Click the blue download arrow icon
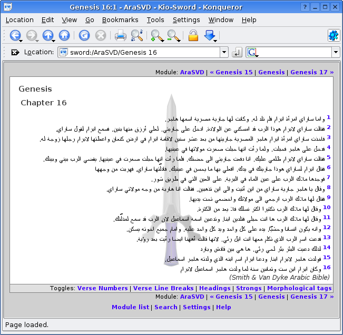 pos(209,35)
